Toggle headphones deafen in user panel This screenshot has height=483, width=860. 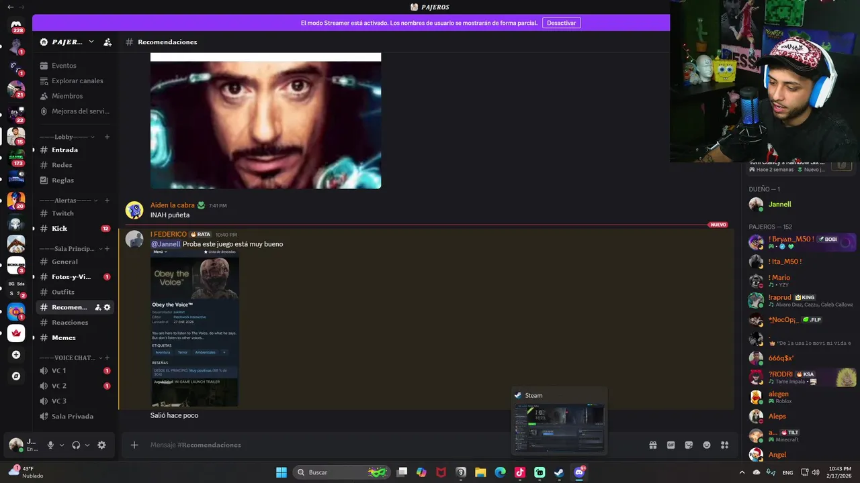pyautogui.click(x=76, y=445)
